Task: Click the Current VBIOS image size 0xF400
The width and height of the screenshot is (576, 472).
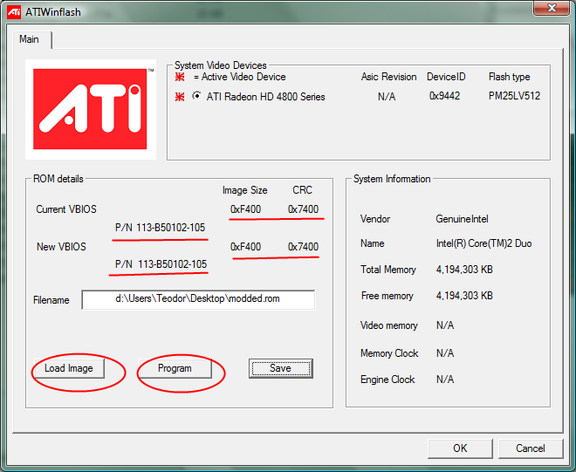Action: [x=245, y=209]
